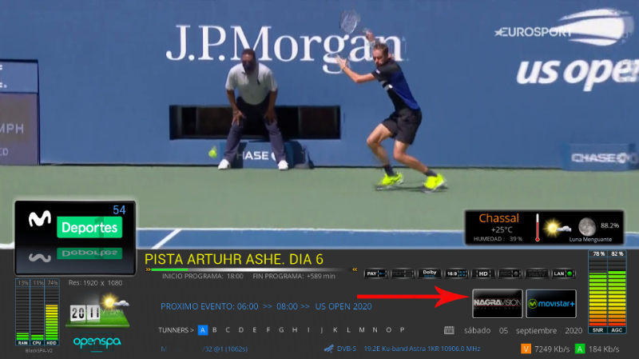This screenshot has width=639, height=359.
Task: Click the AGC signal level meter
Action: point(617,291)
